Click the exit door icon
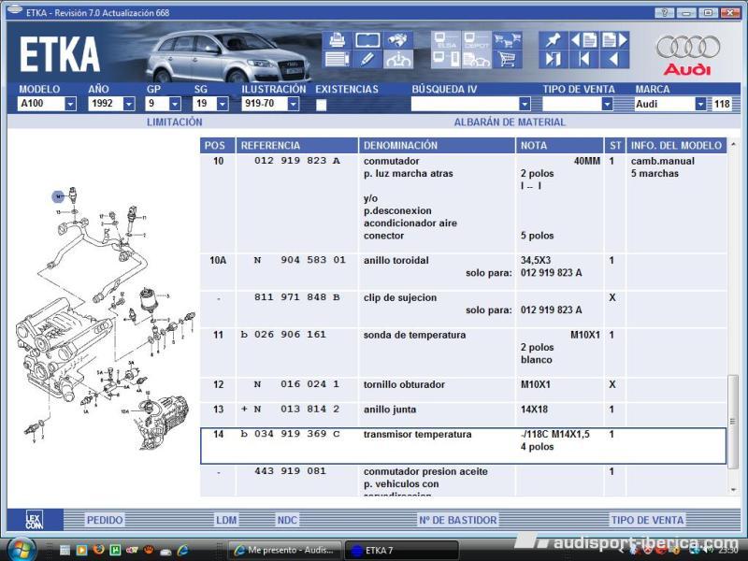The image size is (748, 561). [554, 59]
